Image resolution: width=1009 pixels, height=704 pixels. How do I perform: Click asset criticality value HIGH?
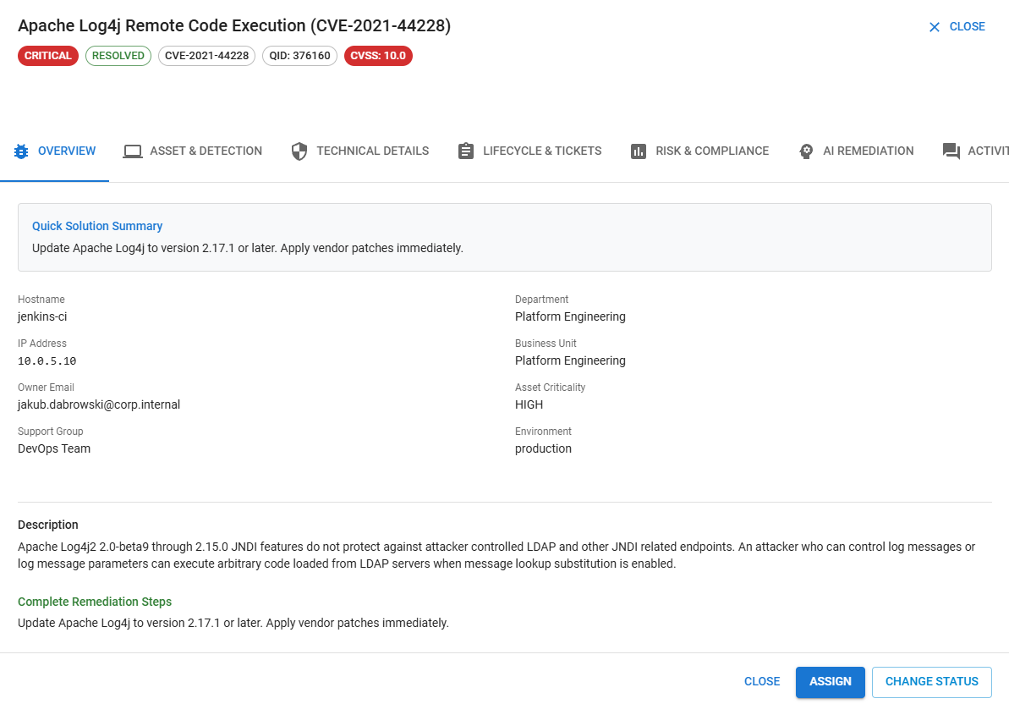click(x=529, y=404)
